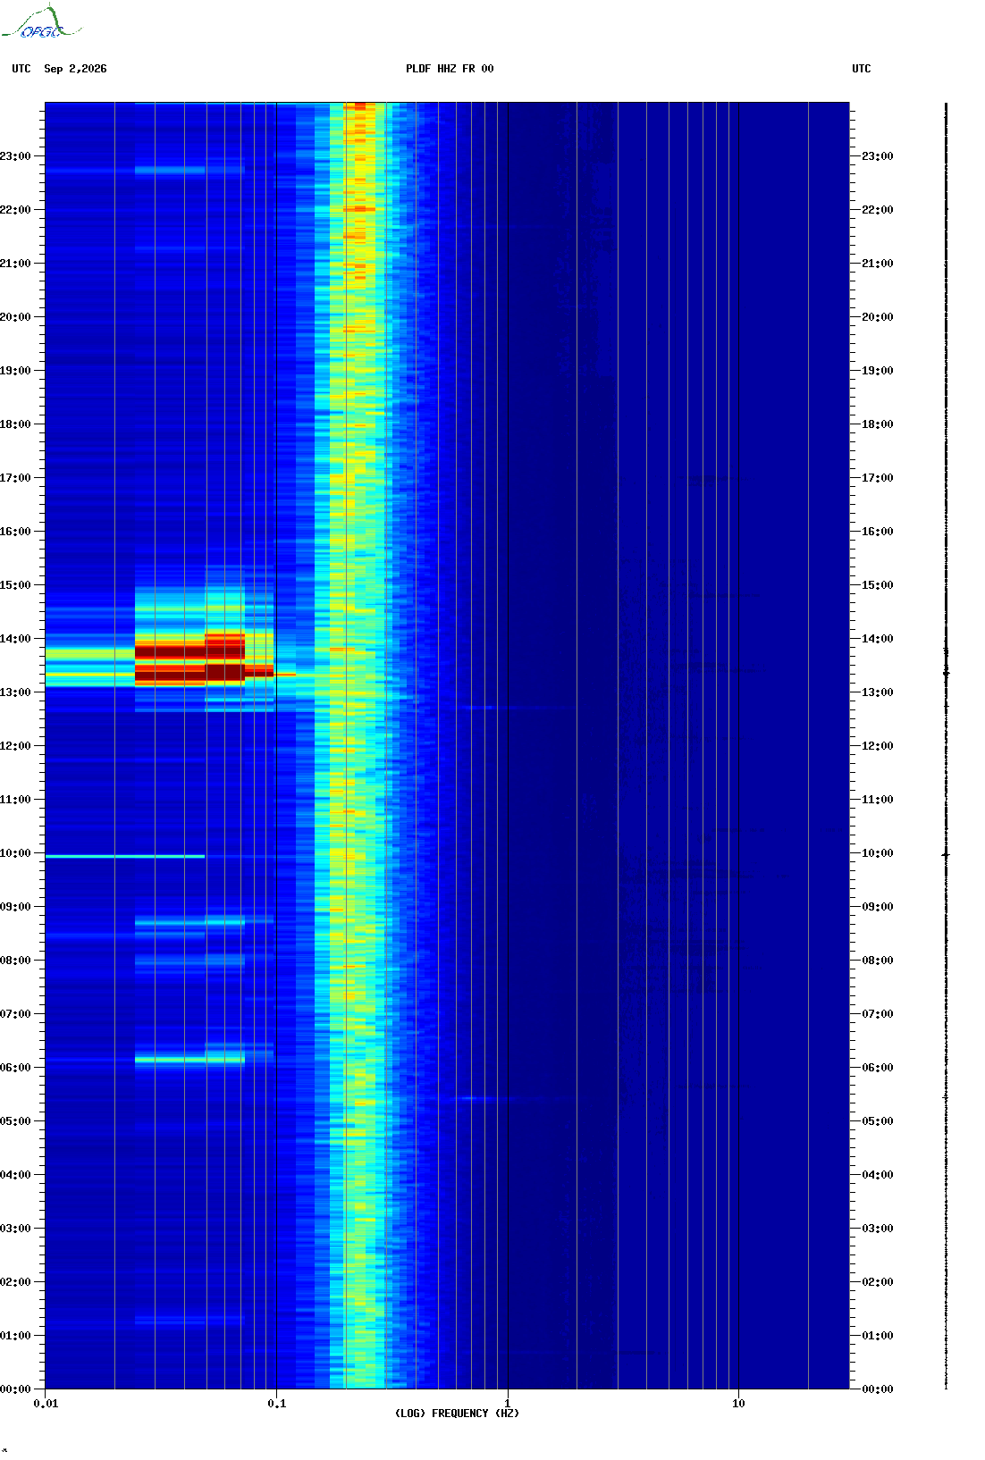Click the Sep 2,2026 date label

pos(75,69)
